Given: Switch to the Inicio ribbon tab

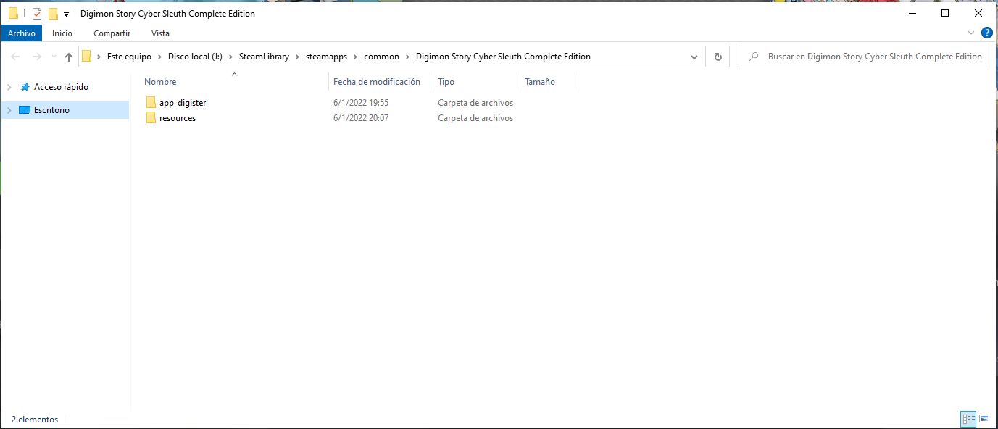Looking at the screenshot, I should click(x=62, y=33).
